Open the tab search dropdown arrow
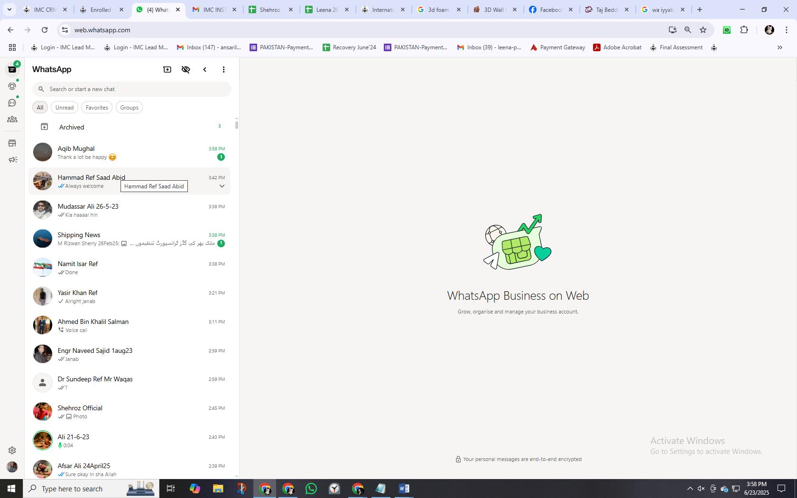 (9, 9)
